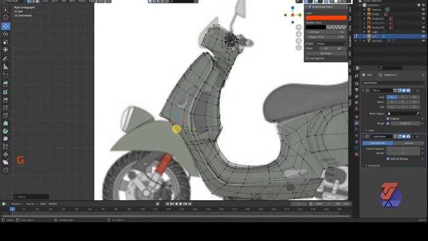Viewport: 428px width, 241px height.
Task: Click the viewport zoom gizmo button
Action: pyautogui.click(x=299, y=27)
